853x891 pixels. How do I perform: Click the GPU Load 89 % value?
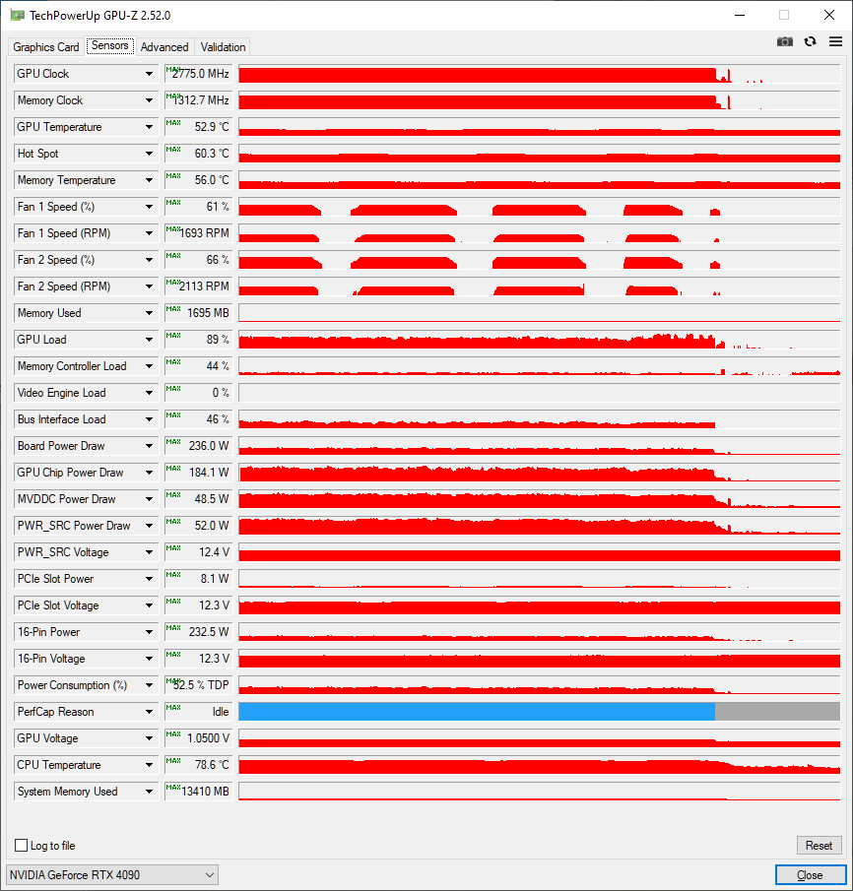point(198,340)
